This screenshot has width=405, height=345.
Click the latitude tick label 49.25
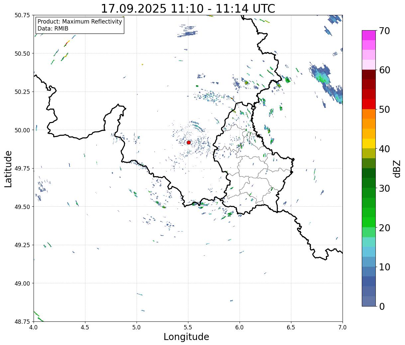tap(22, 245)
